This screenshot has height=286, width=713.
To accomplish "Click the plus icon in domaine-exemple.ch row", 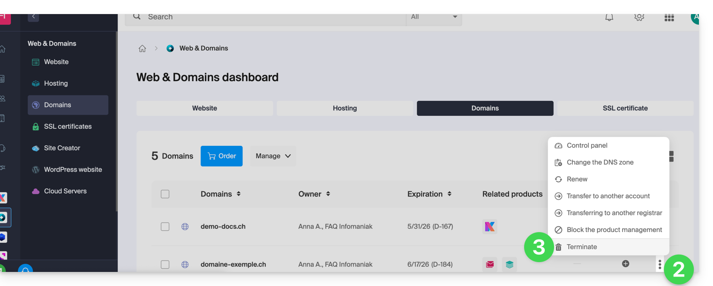I will [625, 263].
